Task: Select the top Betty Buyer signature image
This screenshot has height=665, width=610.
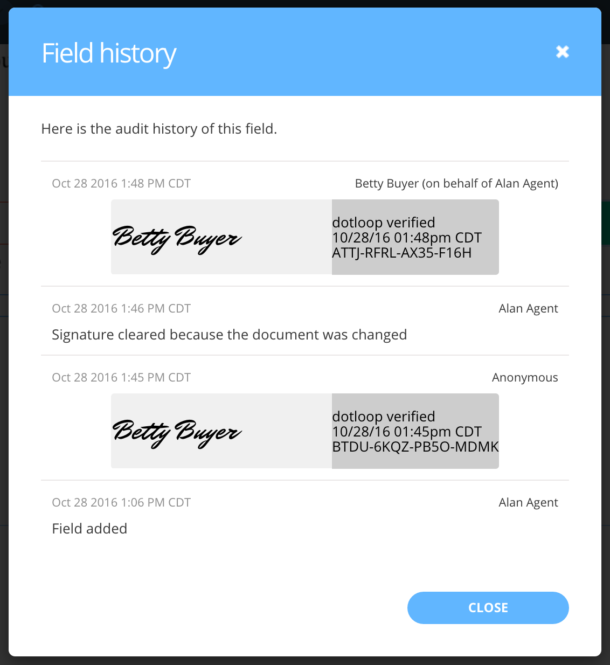Action: point(178,237)
